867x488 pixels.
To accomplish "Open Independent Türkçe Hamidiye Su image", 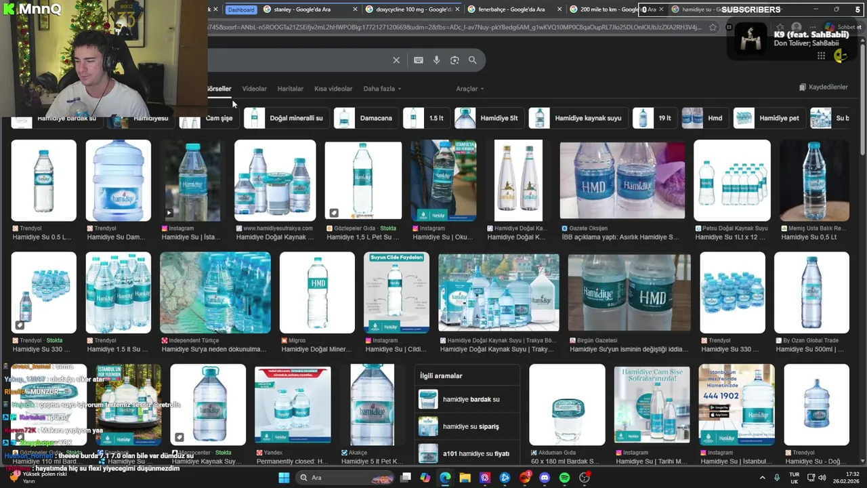I will 215,293.
